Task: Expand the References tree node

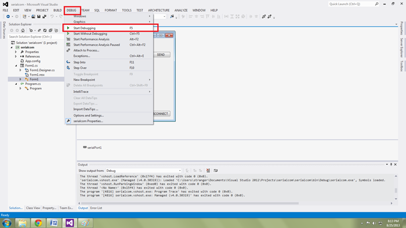Action: point(16,56)
